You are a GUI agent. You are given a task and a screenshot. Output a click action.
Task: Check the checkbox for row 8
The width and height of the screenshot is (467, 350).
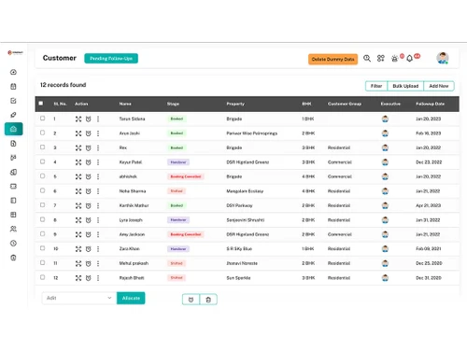(x=42, y=219)
